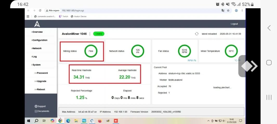This screenshot has width=277, height=124.
Task: Click the Fan status 5316 RPM ring
Action: point(184,51)
